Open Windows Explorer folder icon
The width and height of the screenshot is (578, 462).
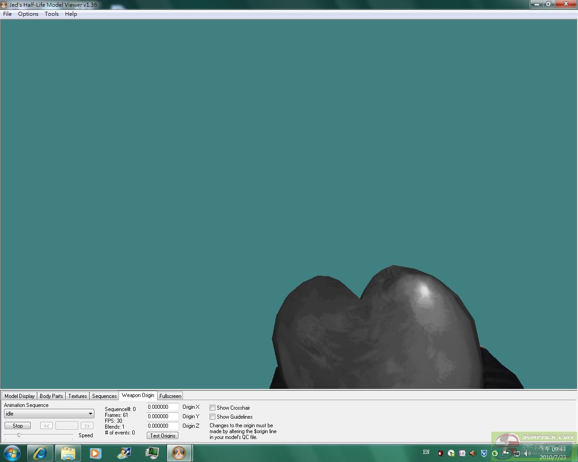(68, 453)
